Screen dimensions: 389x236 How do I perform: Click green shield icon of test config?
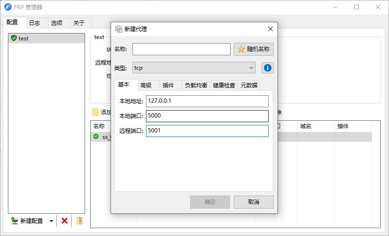click(13, 38)
